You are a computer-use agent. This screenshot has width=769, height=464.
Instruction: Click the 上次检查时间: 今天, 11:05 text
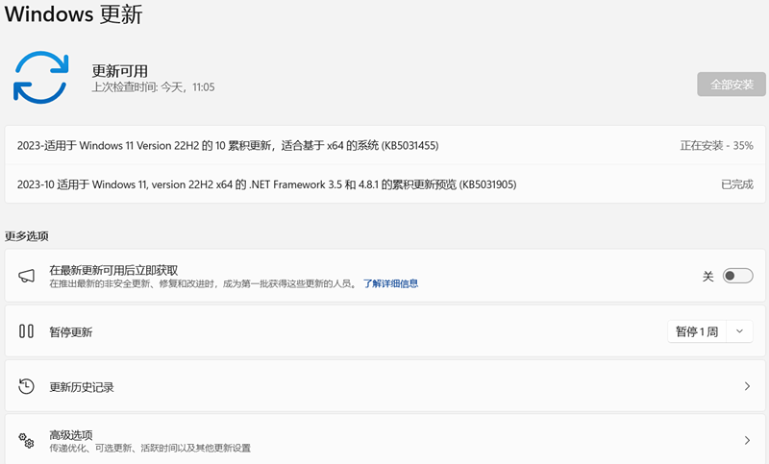(x=154, y=87)
